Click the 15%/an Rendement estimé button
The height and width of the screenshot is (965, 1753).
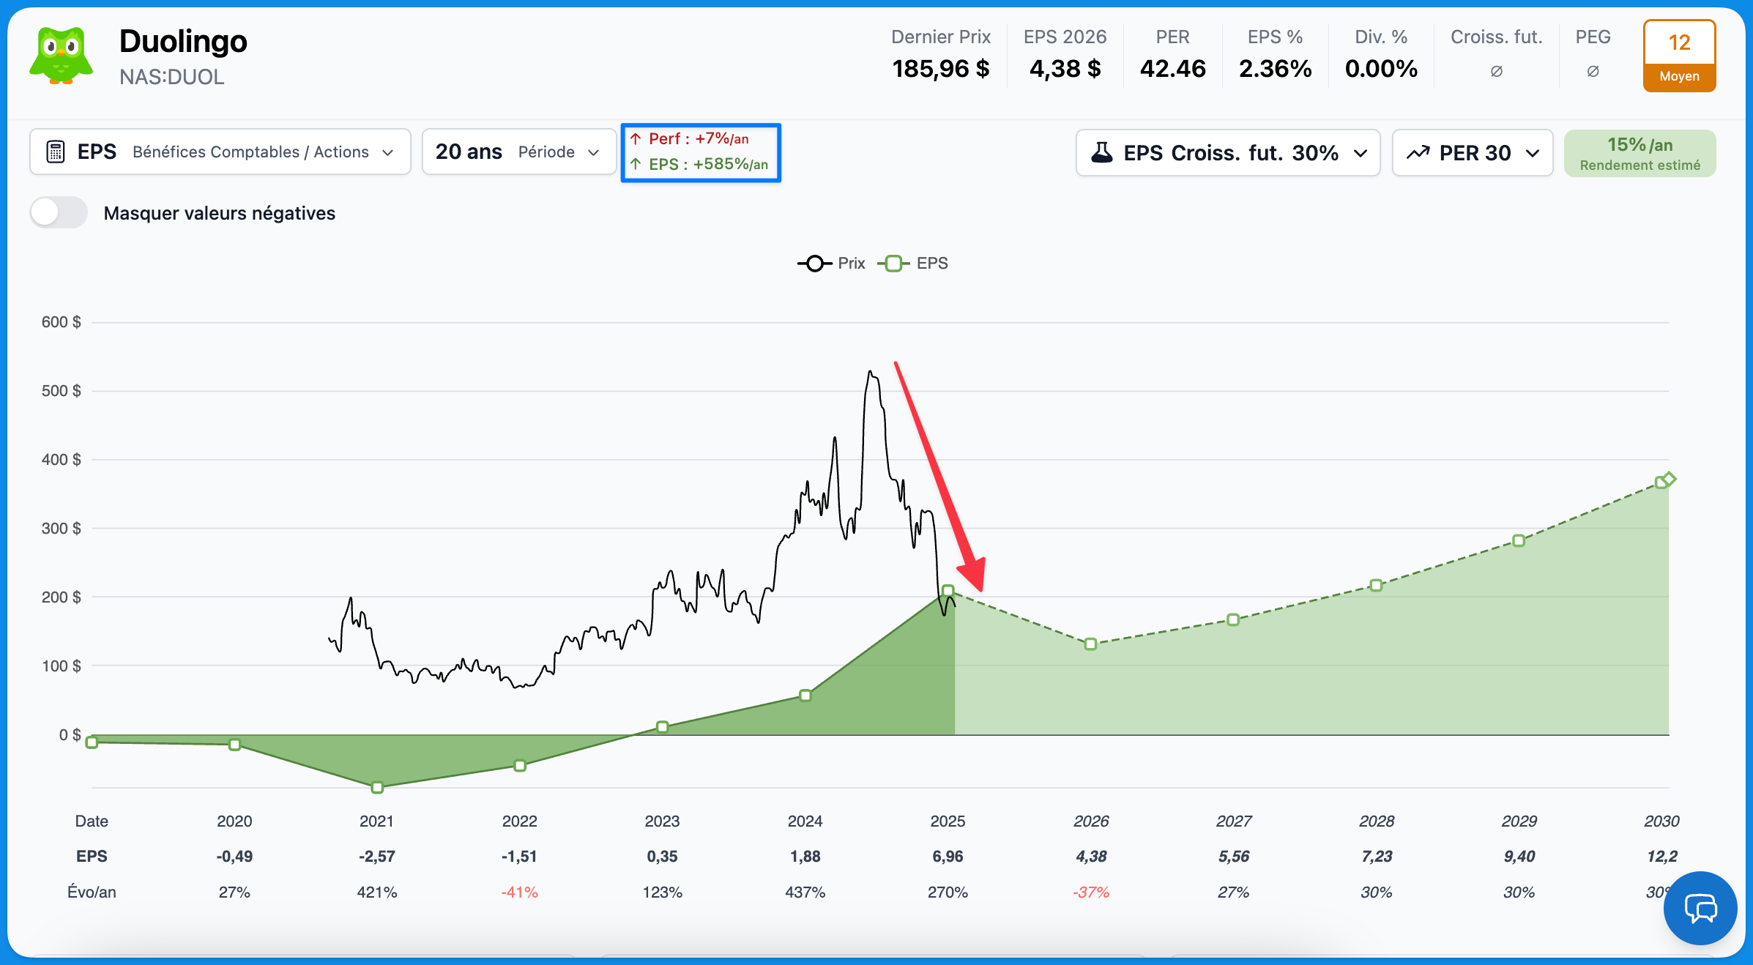(1640, 153)
